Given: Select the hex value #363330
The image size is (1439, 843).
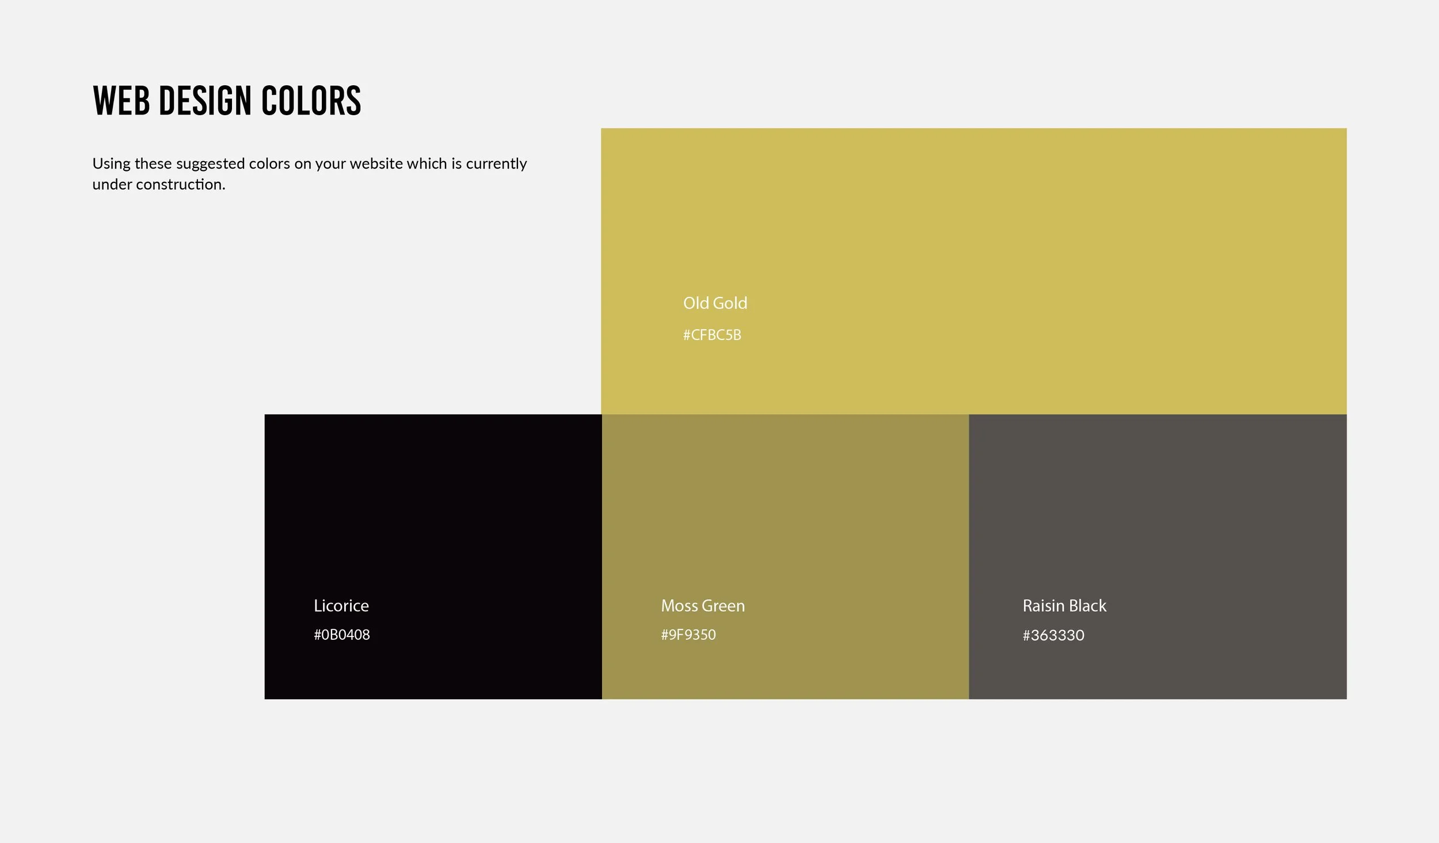Looking at the screenshot, I should coord(1054,635).
